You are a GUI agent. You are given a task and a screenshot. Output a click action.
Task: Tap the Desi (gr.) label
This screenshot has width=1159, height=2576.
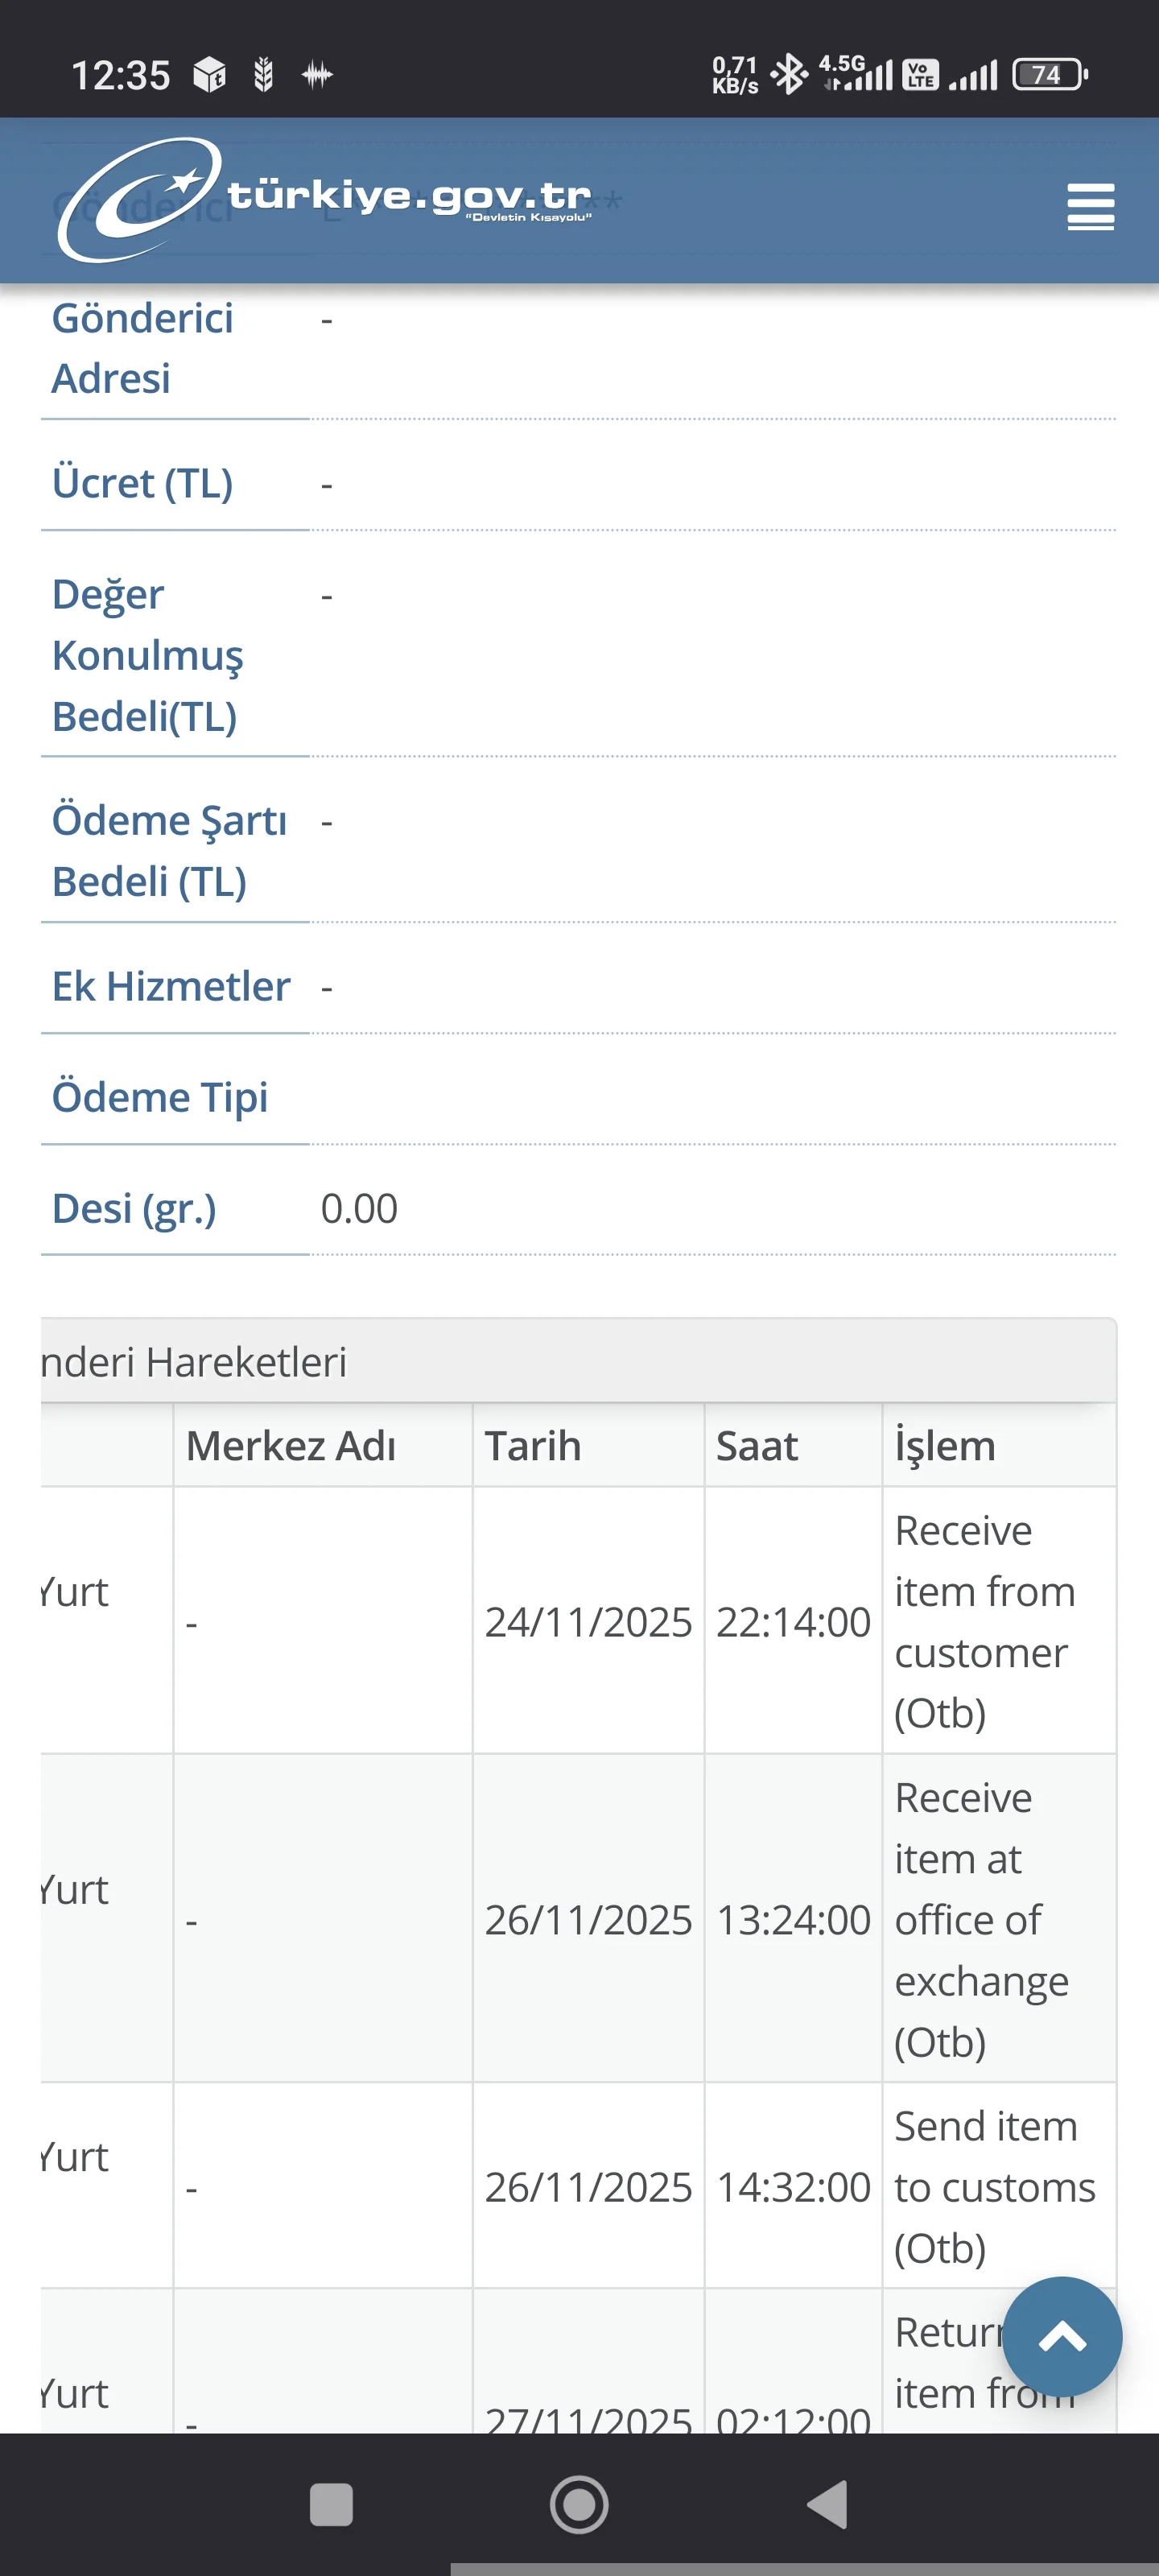[x=134, y=1208]
